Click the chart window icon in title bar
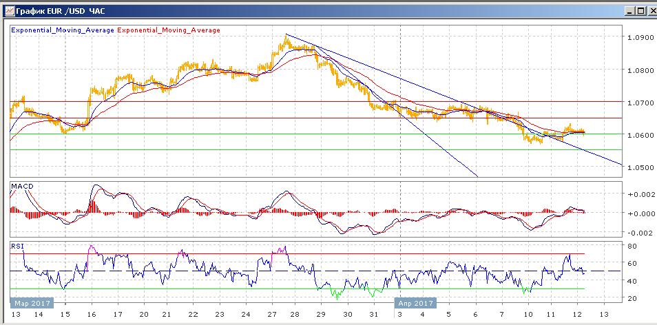 pyautogui.click(x=7, y=11)
